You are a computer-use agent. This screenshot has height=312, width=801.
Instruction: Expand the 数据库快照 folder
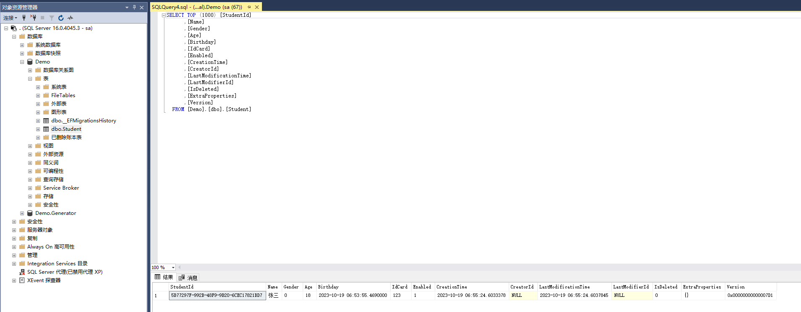point(22,53)
